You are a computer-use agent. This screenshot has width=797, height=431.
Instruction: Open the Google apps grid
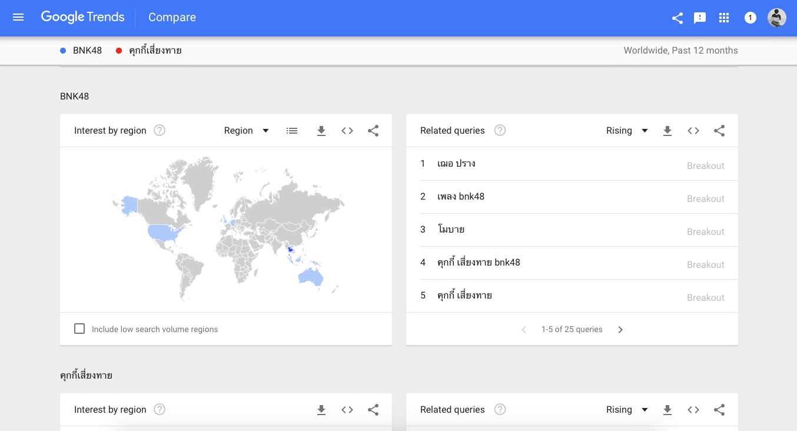pos(724,18)
